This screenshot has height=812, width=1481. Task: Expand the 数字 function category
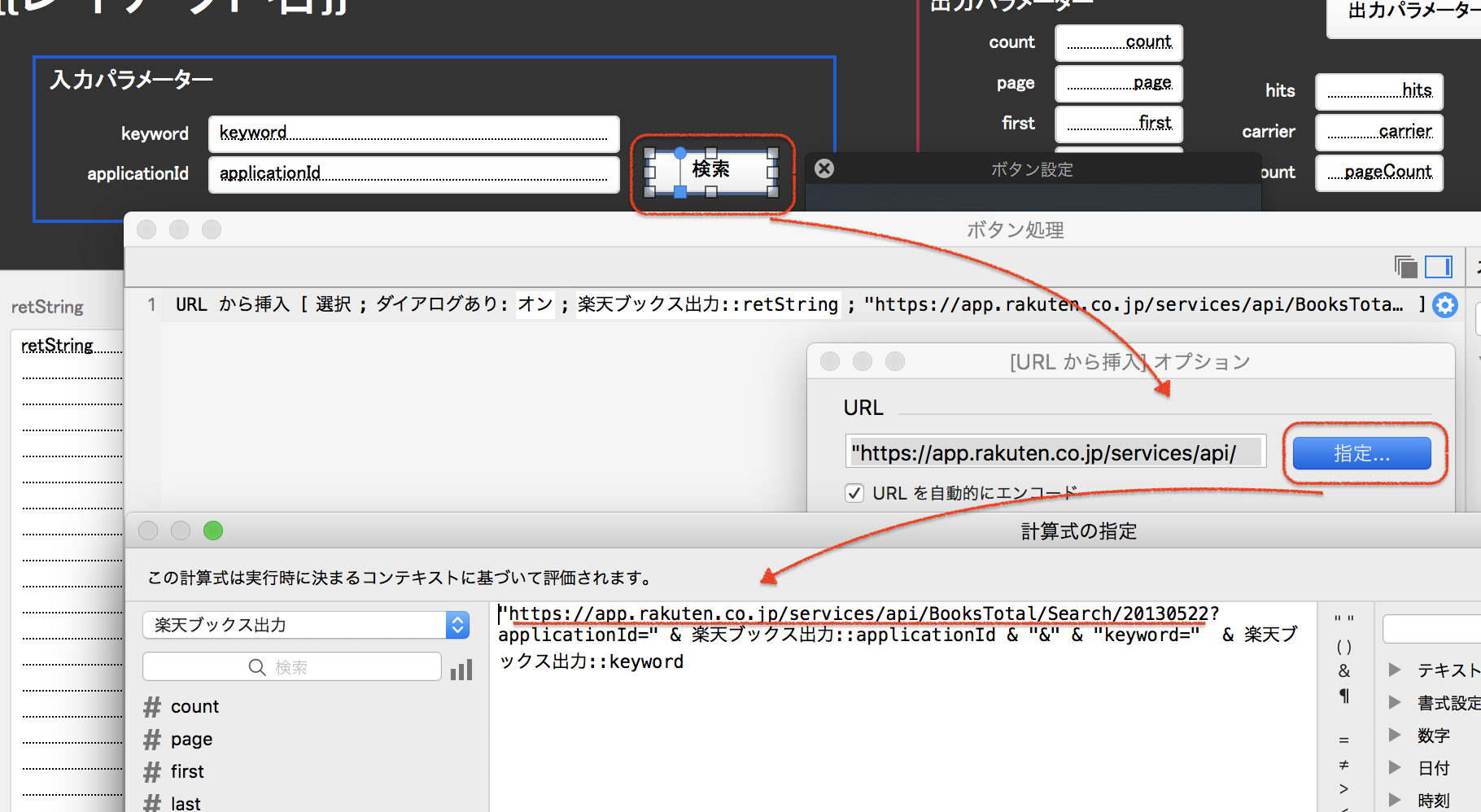click(x=1395, y=735)
